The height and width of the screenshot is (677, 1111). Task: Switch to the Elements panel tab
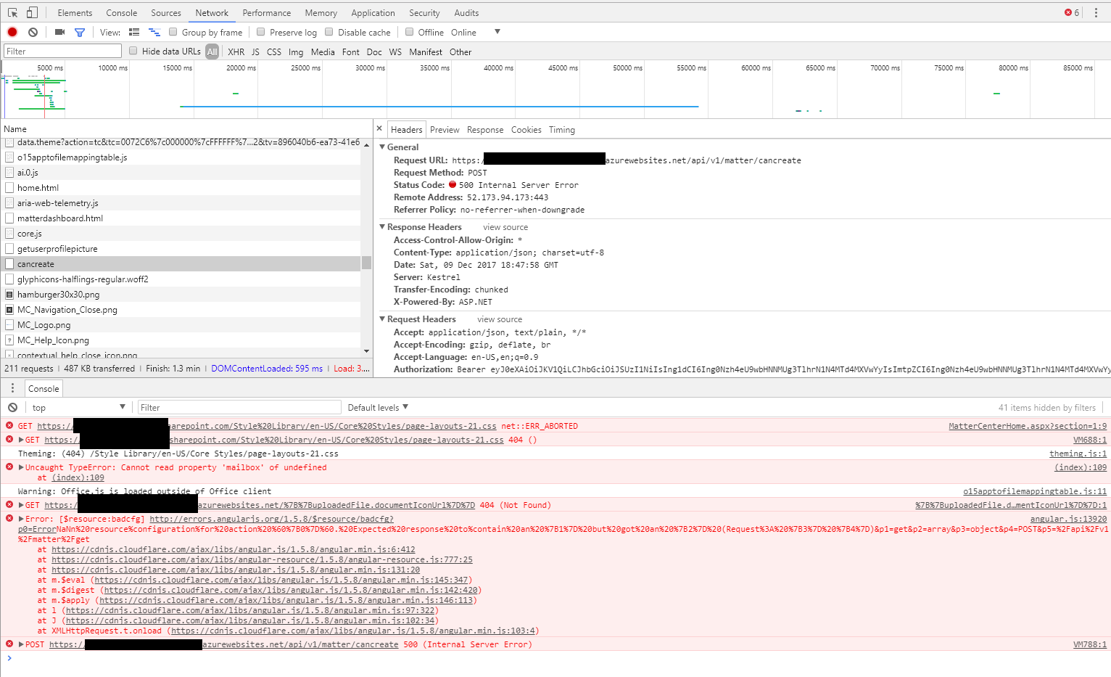pos(75,12)
